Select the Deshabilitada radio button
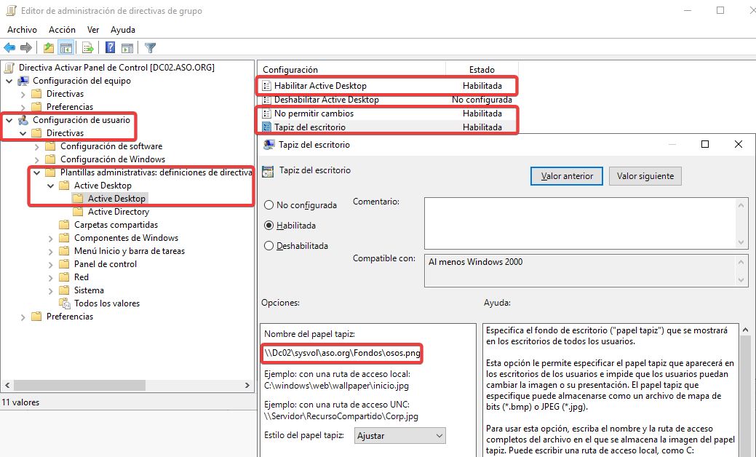 point(269,246)
